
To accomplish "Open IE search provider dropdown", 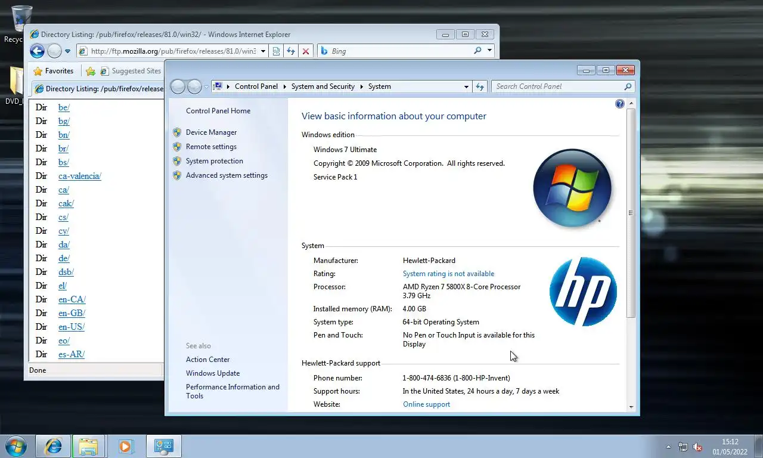I will click(x=489, y=51).
